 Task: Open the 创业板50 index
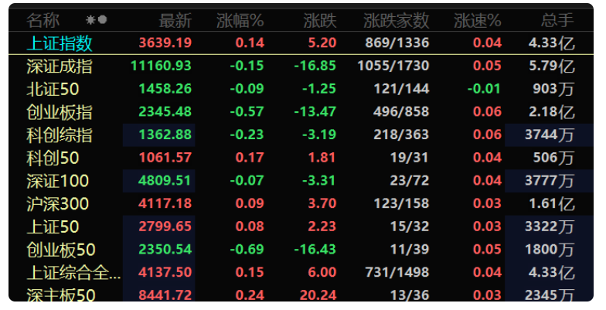301,249
